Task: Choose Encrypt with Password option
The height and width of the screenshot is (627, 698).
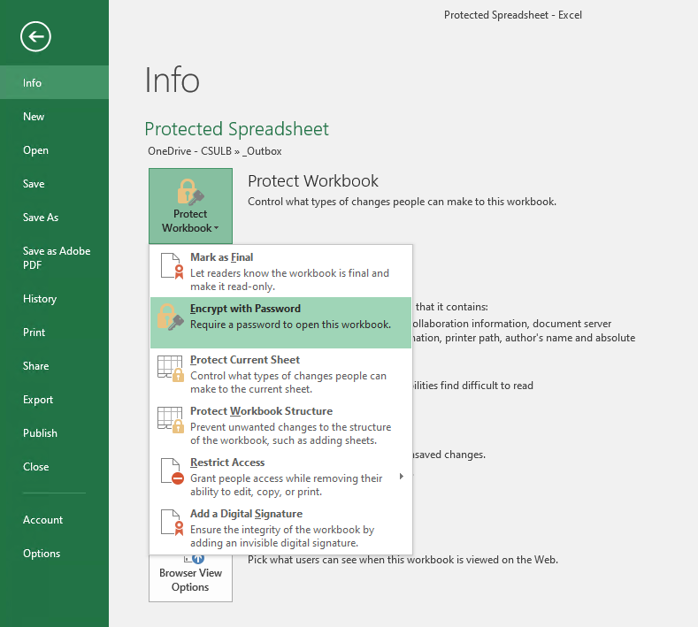Action: point(281,323)
